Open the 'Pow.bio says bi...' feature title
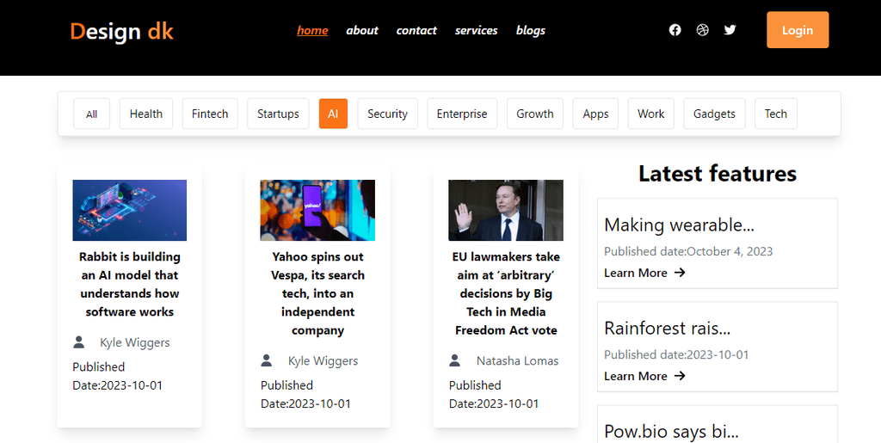881x443 pixels. pos(671,432)
